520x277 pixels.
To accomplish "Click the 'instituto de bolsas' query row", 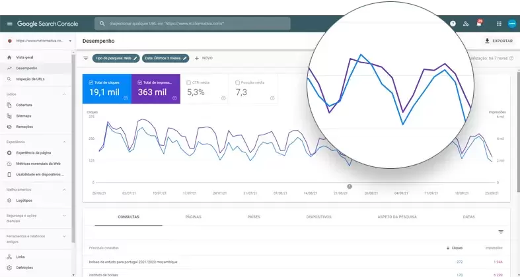I will [104, 275].
